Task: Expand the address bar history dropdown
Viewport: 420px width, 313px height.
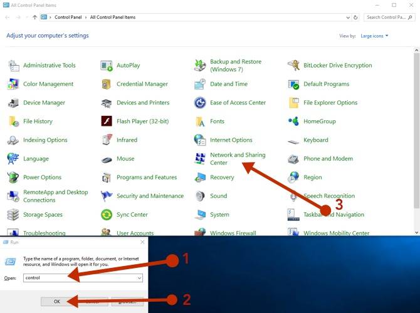Action: [x=348, y=18]
